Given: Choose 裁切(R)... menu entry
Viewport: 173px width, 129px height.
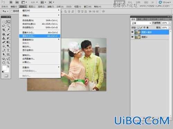Looking at the screenshot, I should click(x=40, y=47).
